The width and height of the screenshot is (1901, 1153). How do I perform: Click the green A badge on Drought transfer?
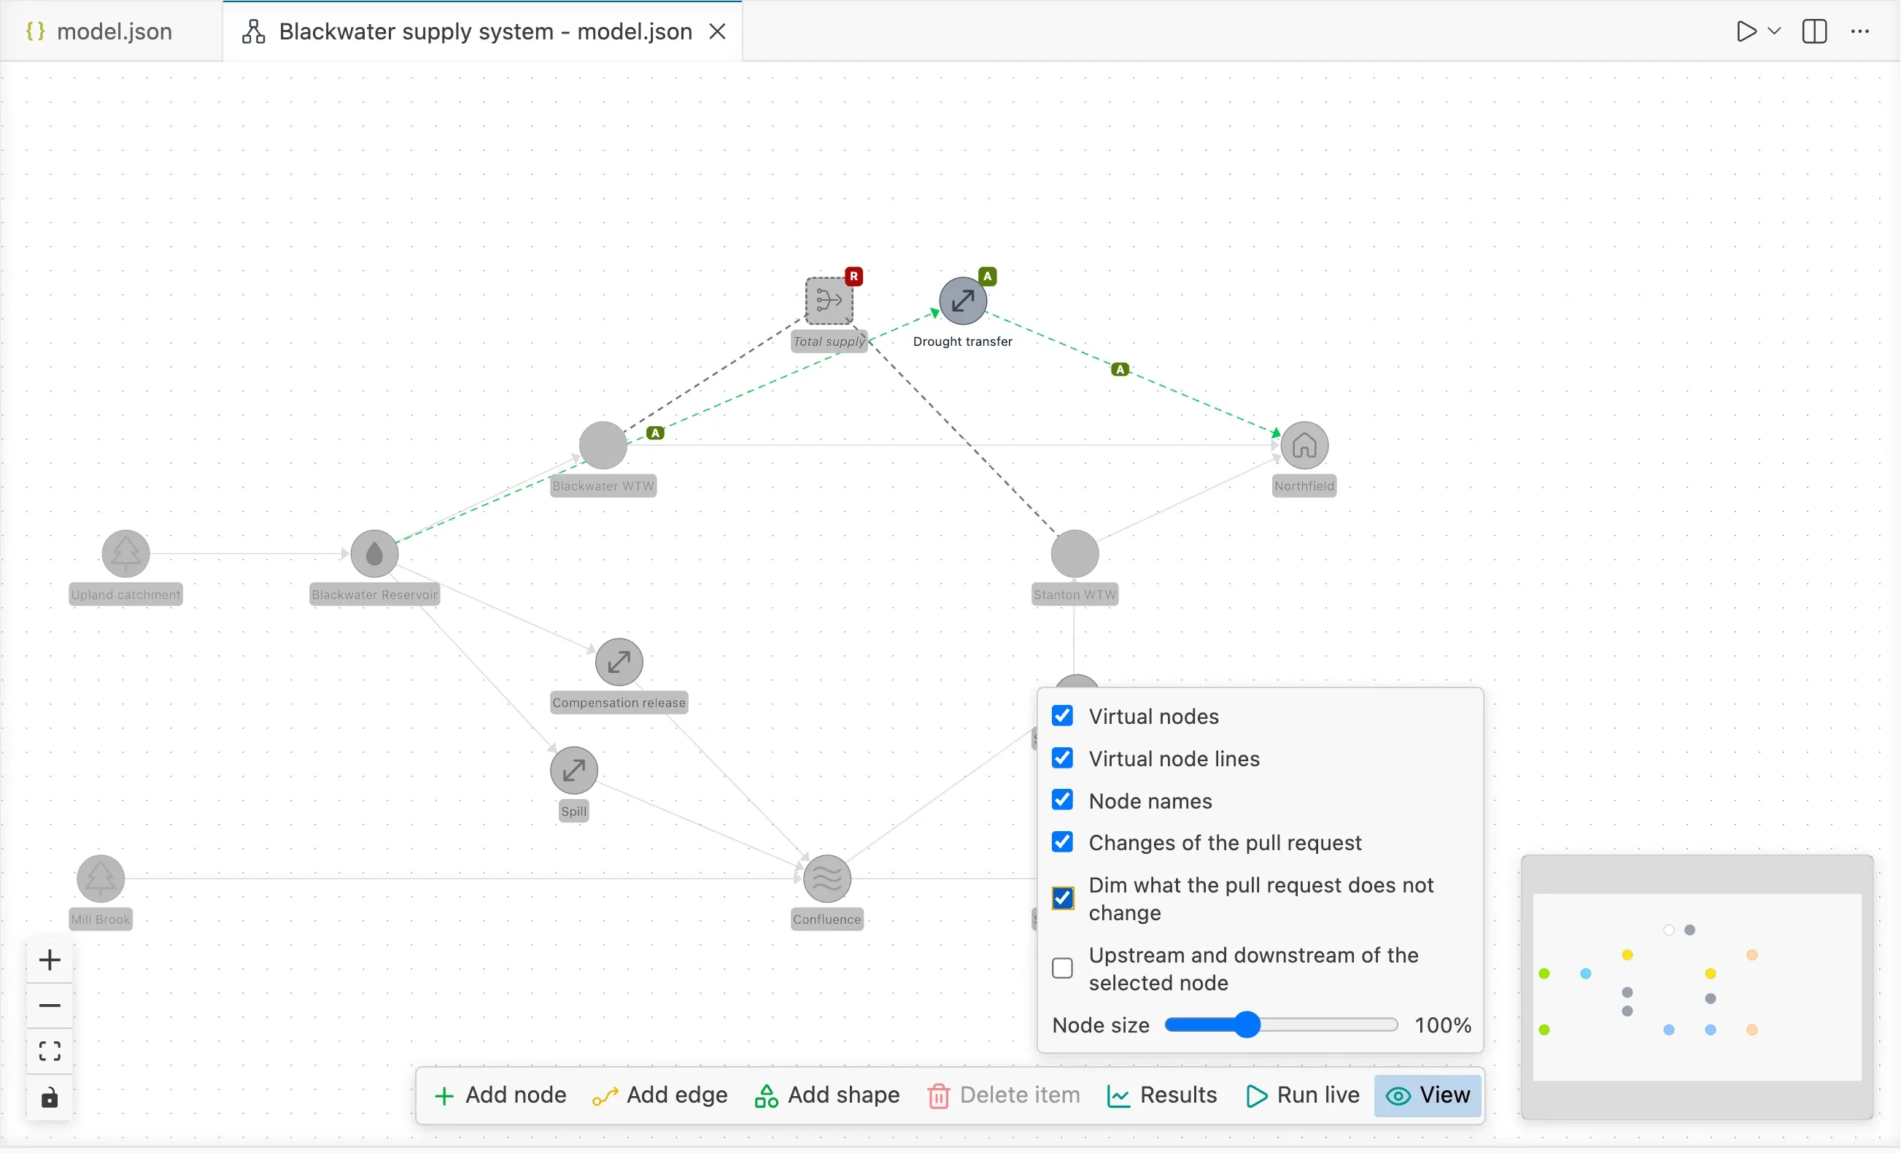988,276
